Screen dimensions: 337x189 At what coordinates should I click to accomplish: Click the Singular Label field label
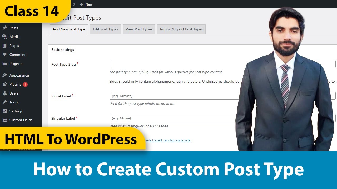[63, 118]
